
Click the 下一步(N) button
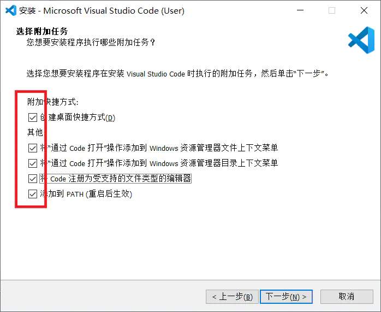(286, 297)
